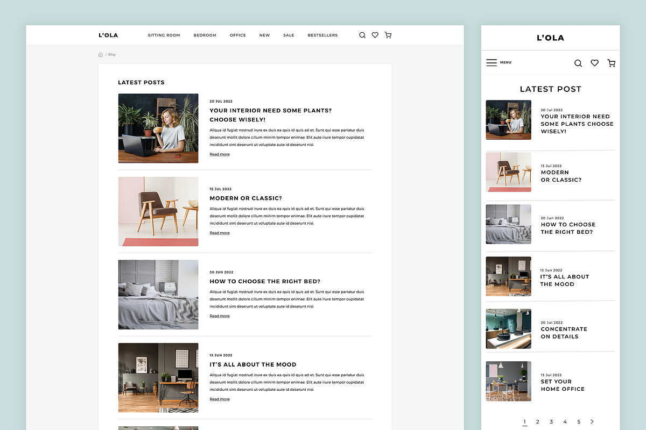Click the search icon in mobile view
Screen dimensions: 646x430
[x=578, y=63]
